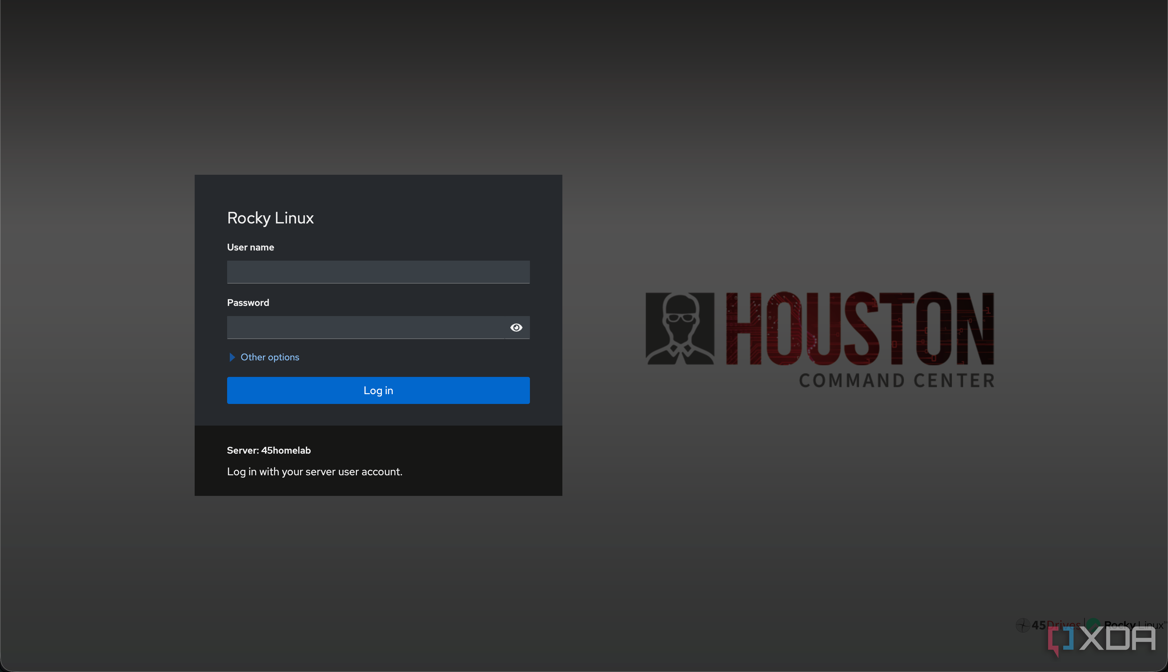Click 'Log in with your server user account.' text
The image size is (1168, 672).
tap(315, 472)
